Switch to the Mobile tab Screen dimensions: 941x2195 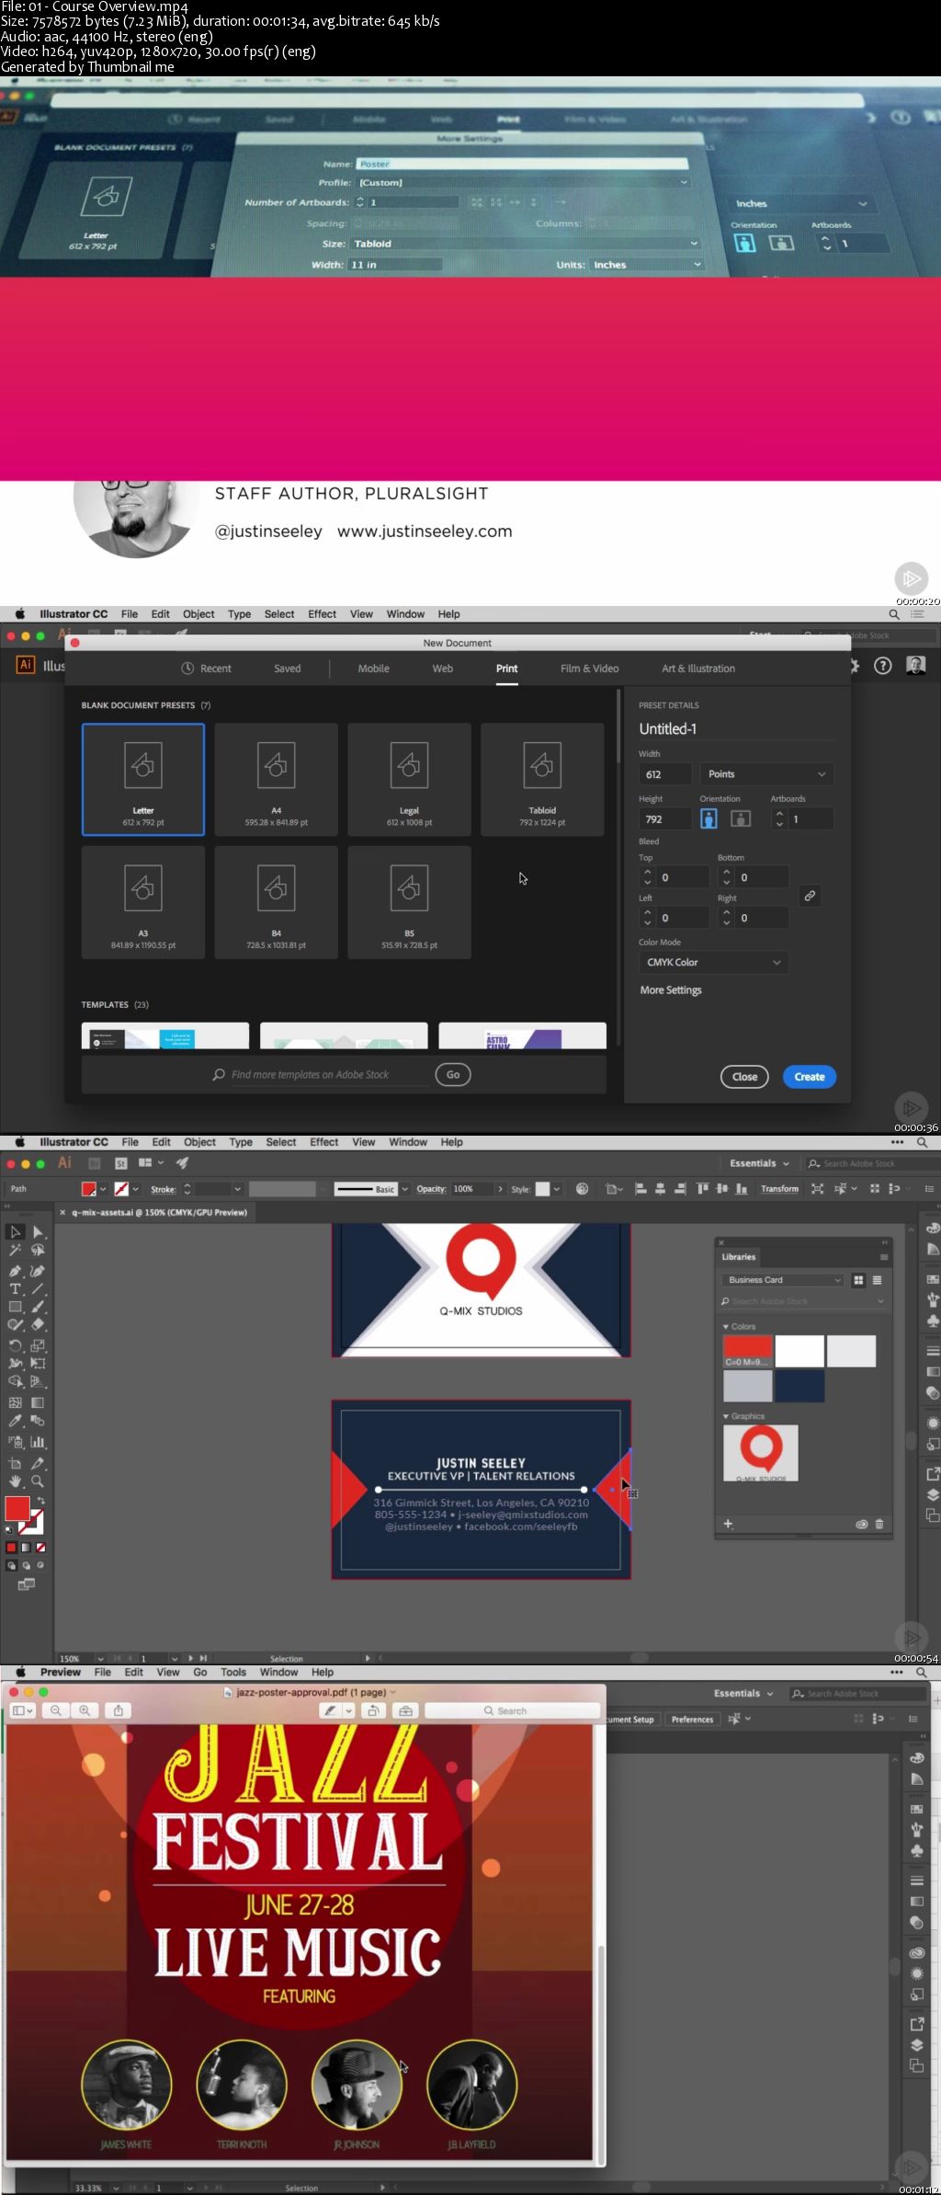(373, 669)
